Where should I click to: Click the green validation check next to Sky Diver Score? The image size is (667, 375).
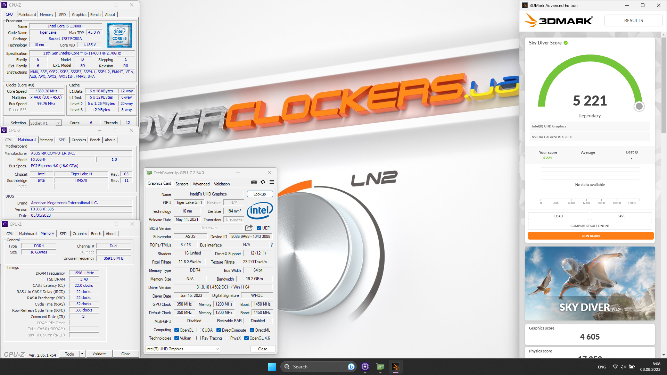(566, 43)
